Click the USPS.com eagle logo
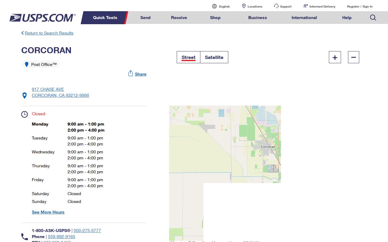388x242 pixels. tap(42, 18)
